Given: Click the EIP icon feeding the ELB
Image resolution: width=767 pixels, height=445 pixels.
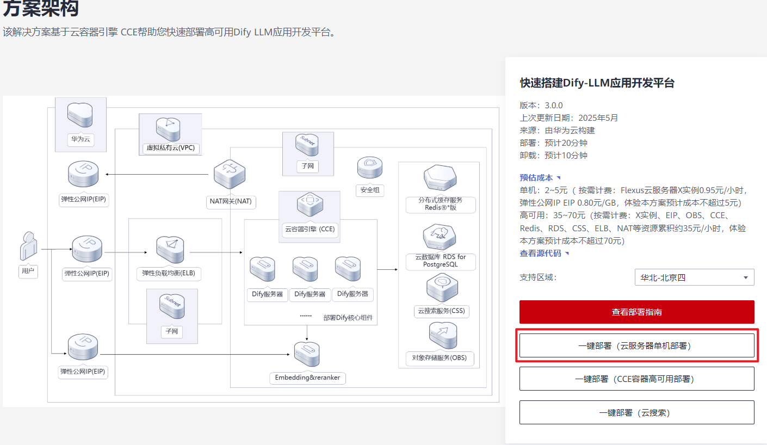Looking at the screenshot, I should [x=87, y=250].
